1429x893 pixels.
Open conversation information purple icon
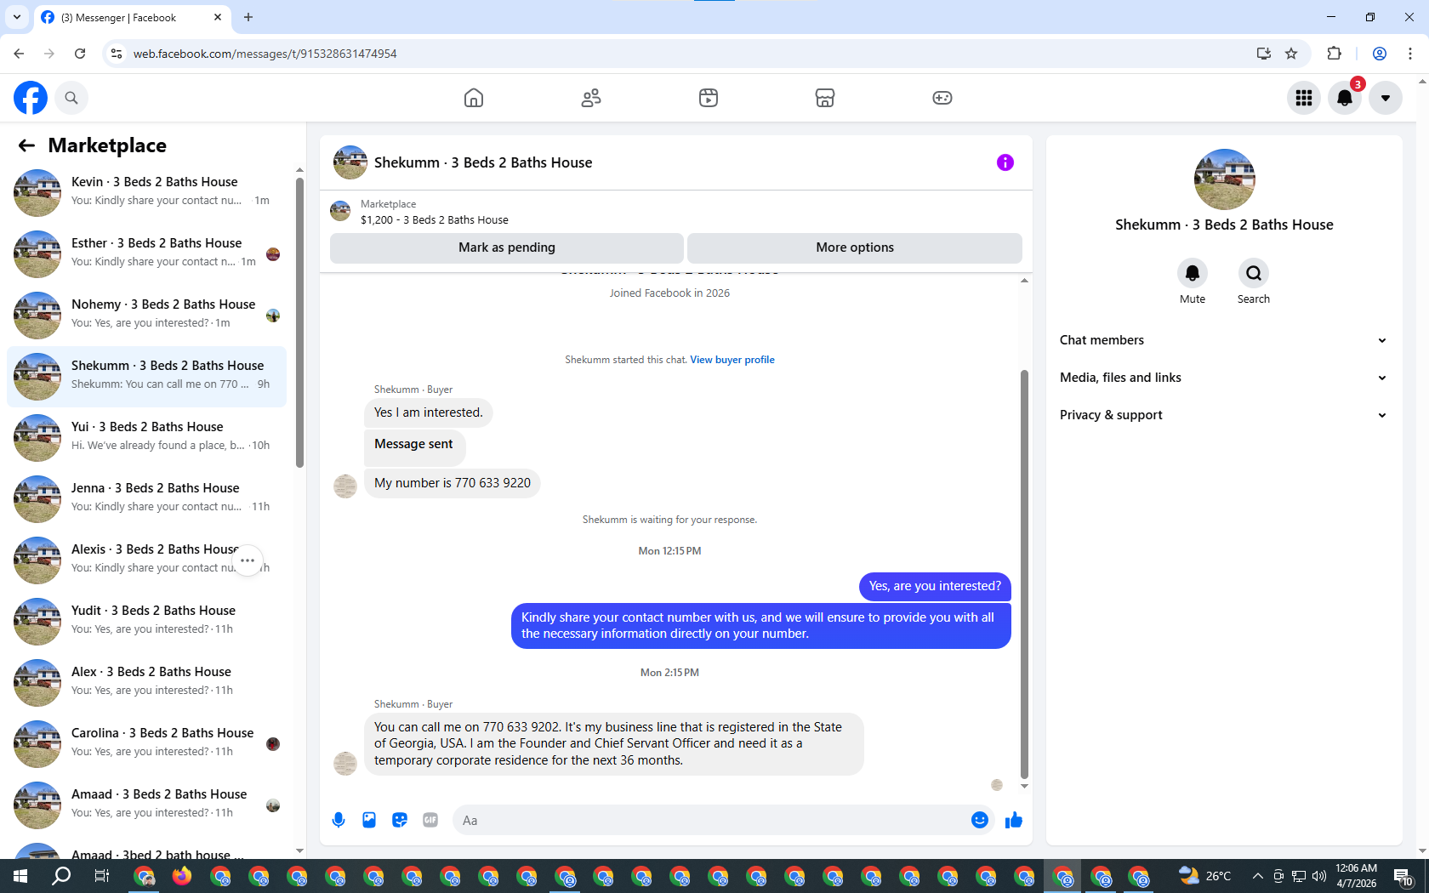click(1005, 162)
